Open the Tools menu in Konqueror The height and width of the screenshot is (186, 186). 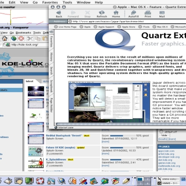point(37,33)
